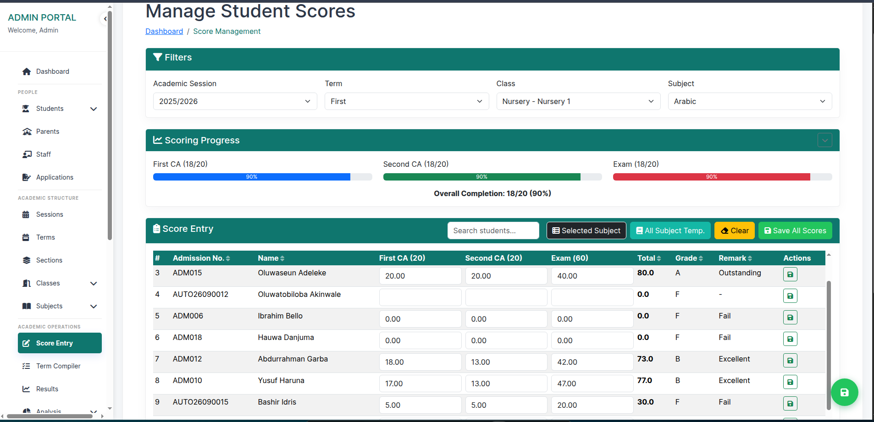Save score row for Abdurrahman Garba
The height and width of the screenshot is (422, 874).
[x=790, y=361]
